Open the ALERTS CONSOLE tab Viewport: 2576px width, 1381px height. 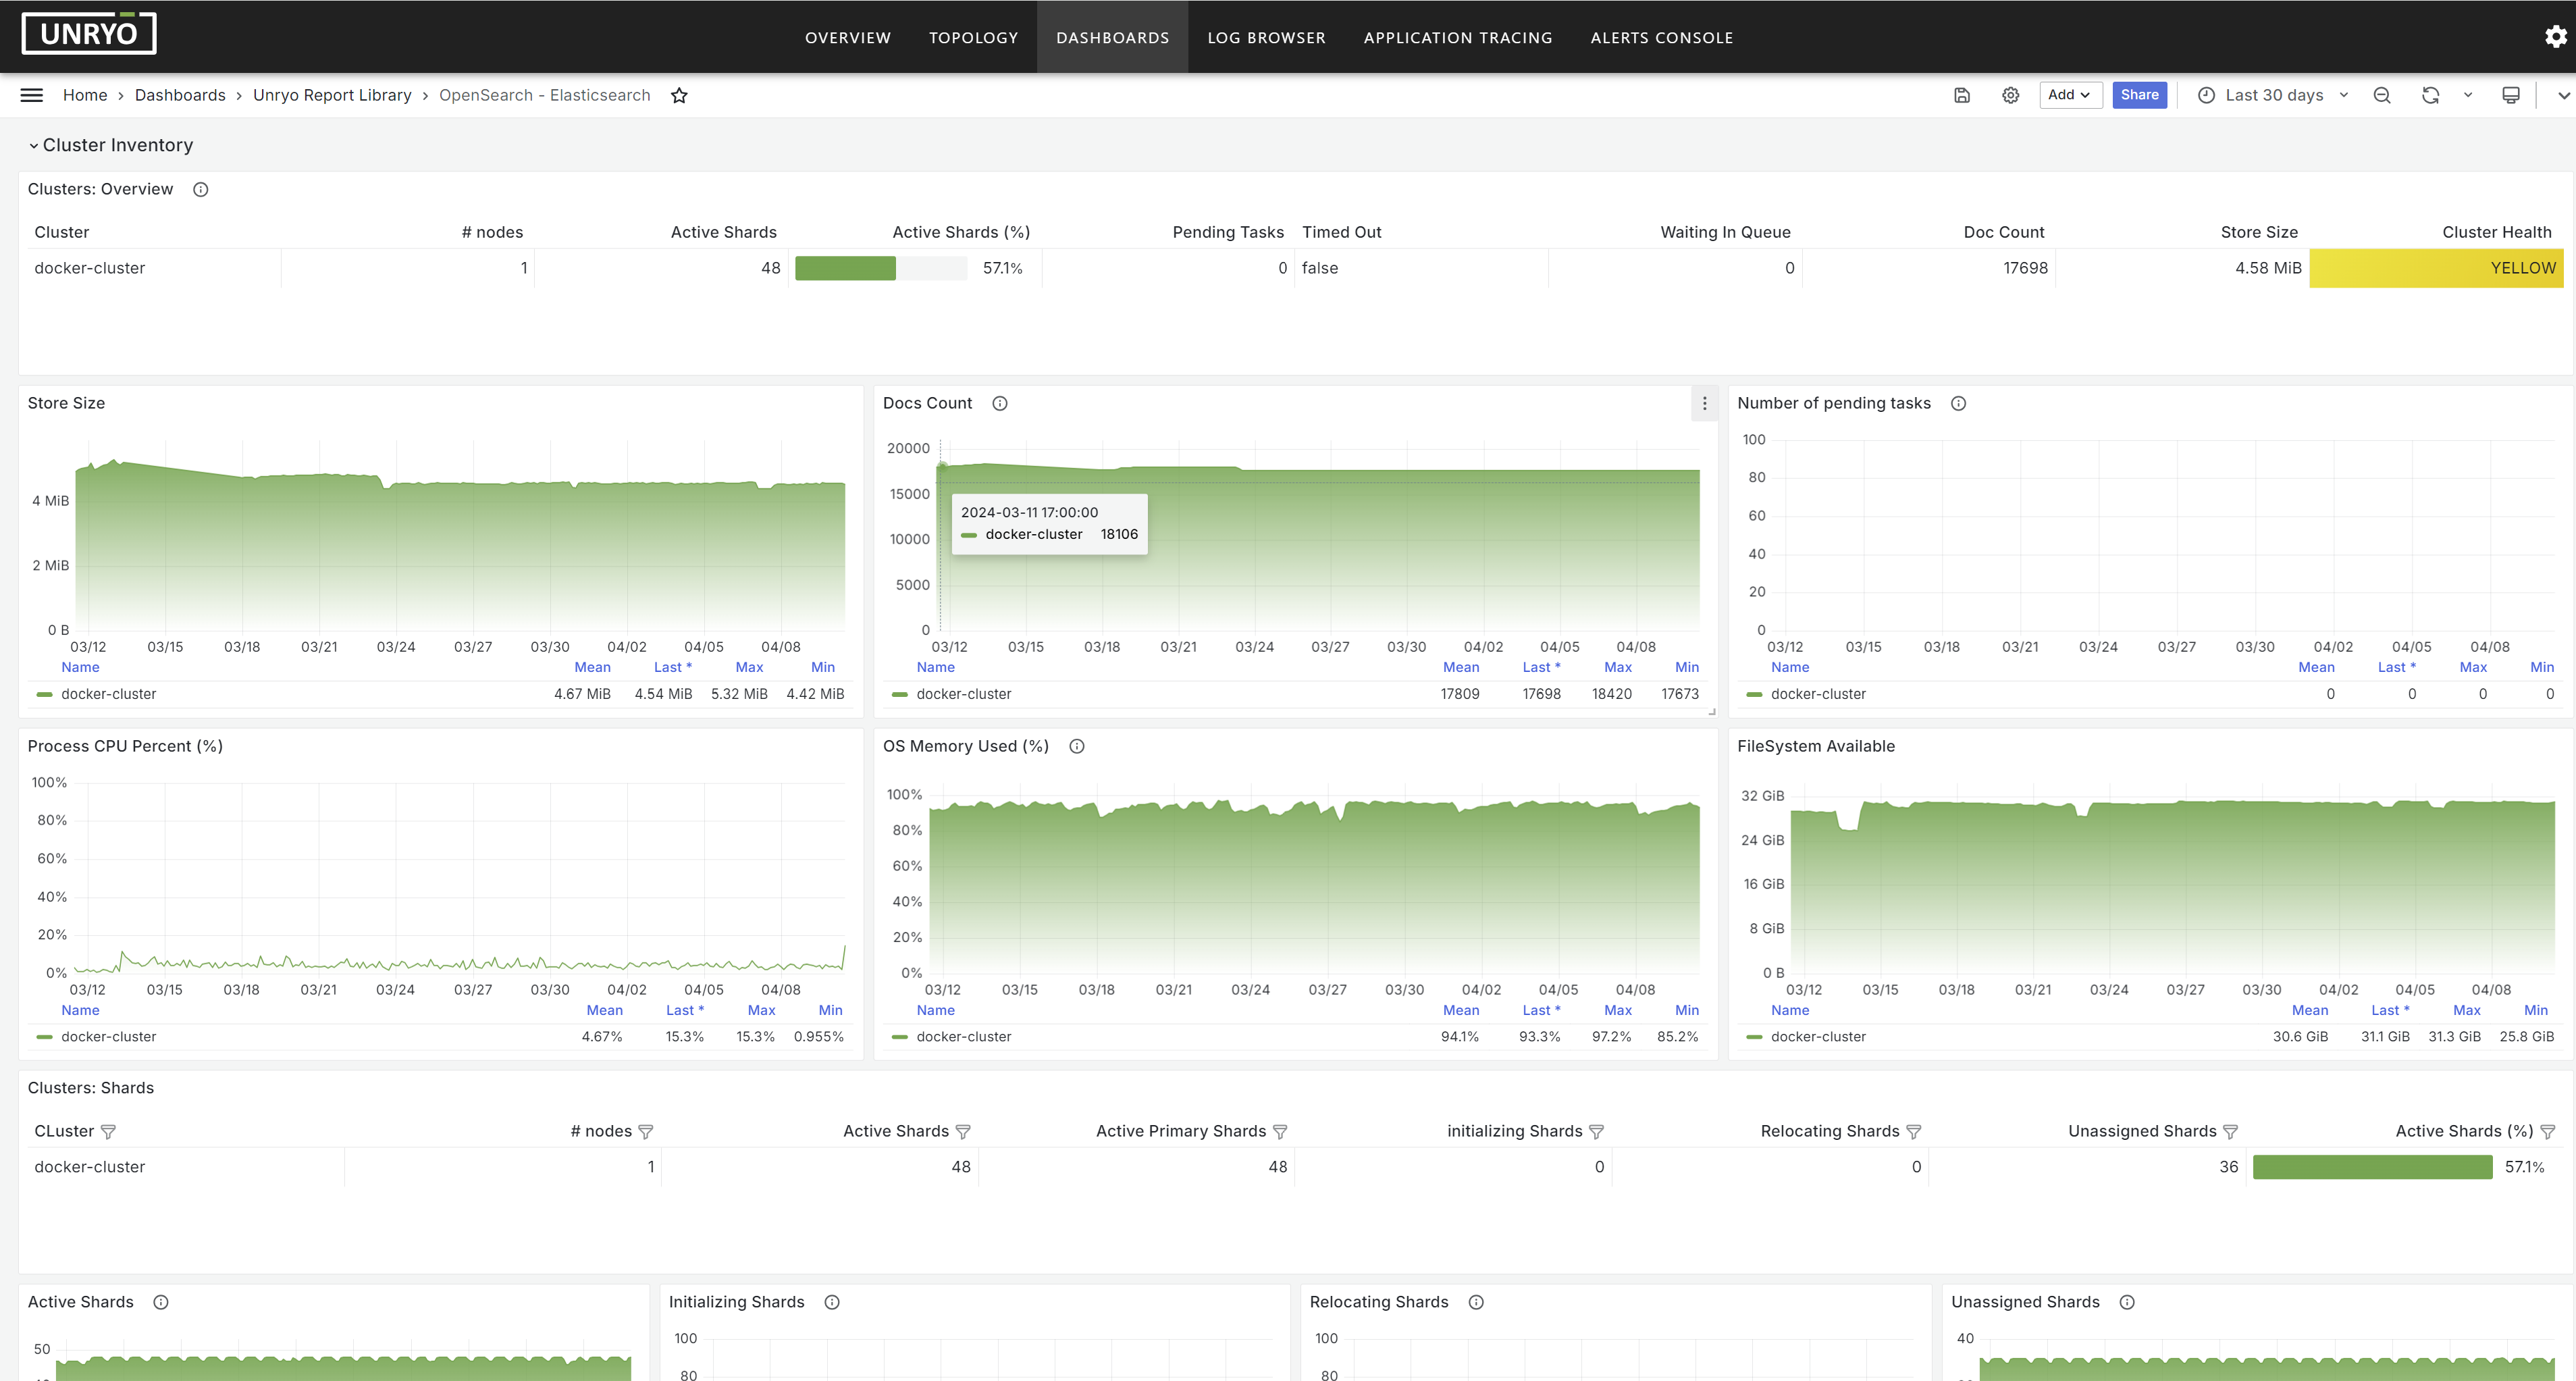1662,37
